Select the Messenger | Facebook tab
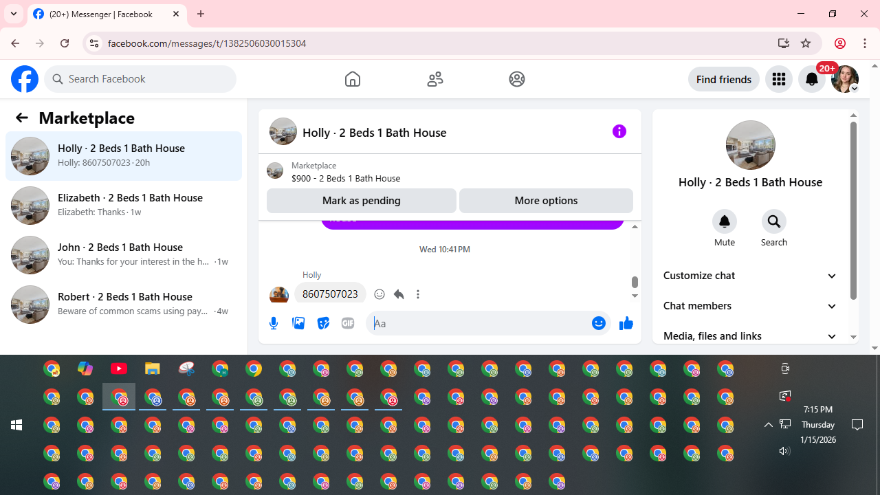This screenshot has width=880, height=495. (107, 14)
